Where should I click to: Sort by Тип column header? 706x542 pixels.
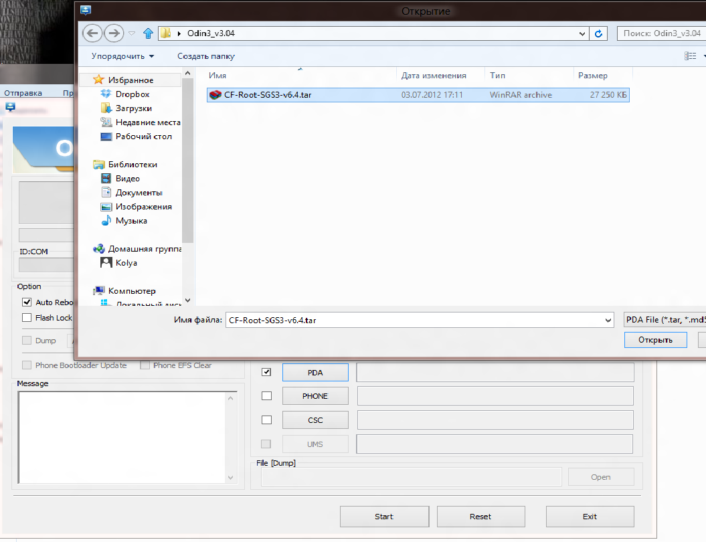tap(497, 76)
